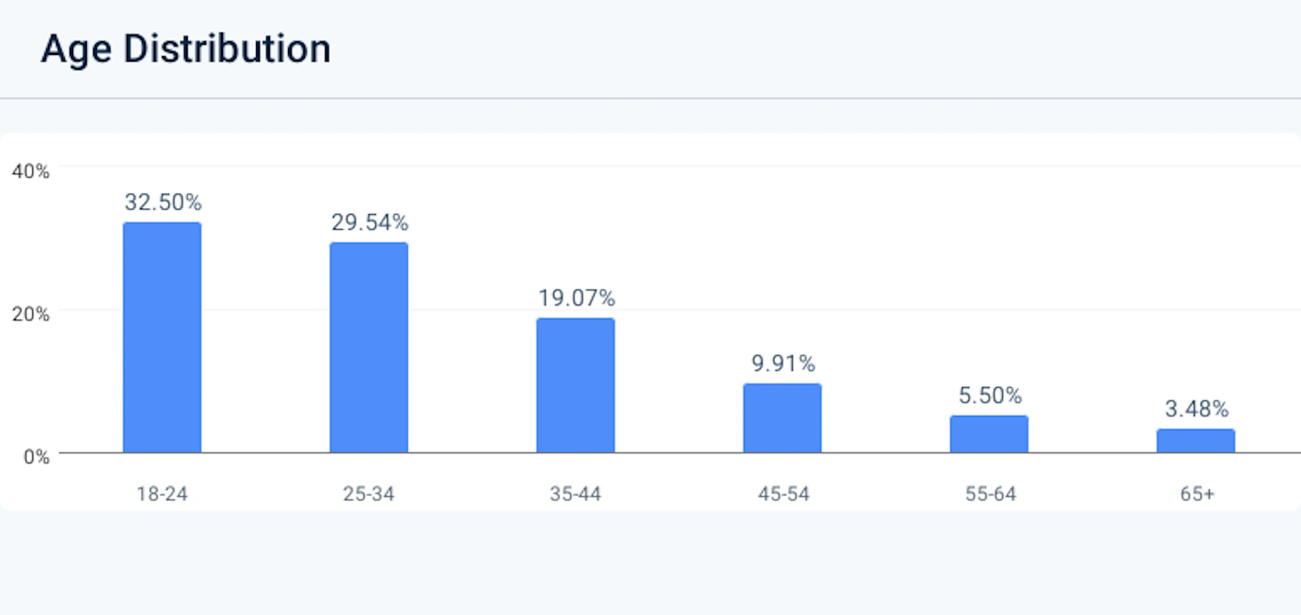Select the 65+ x-axis label
The width and height of the screenshot is (1301, 615).
(x=1197, y=494)
